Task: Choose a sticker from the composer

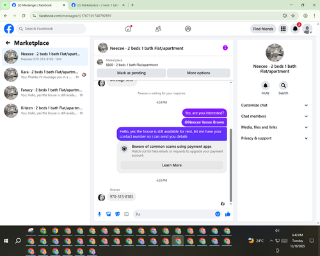Action: coord(118,214)
